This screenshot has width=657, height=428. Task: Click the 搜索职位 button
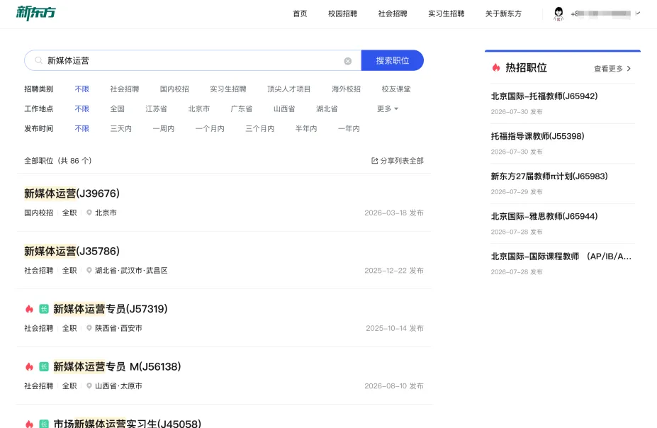click(393, 61)
